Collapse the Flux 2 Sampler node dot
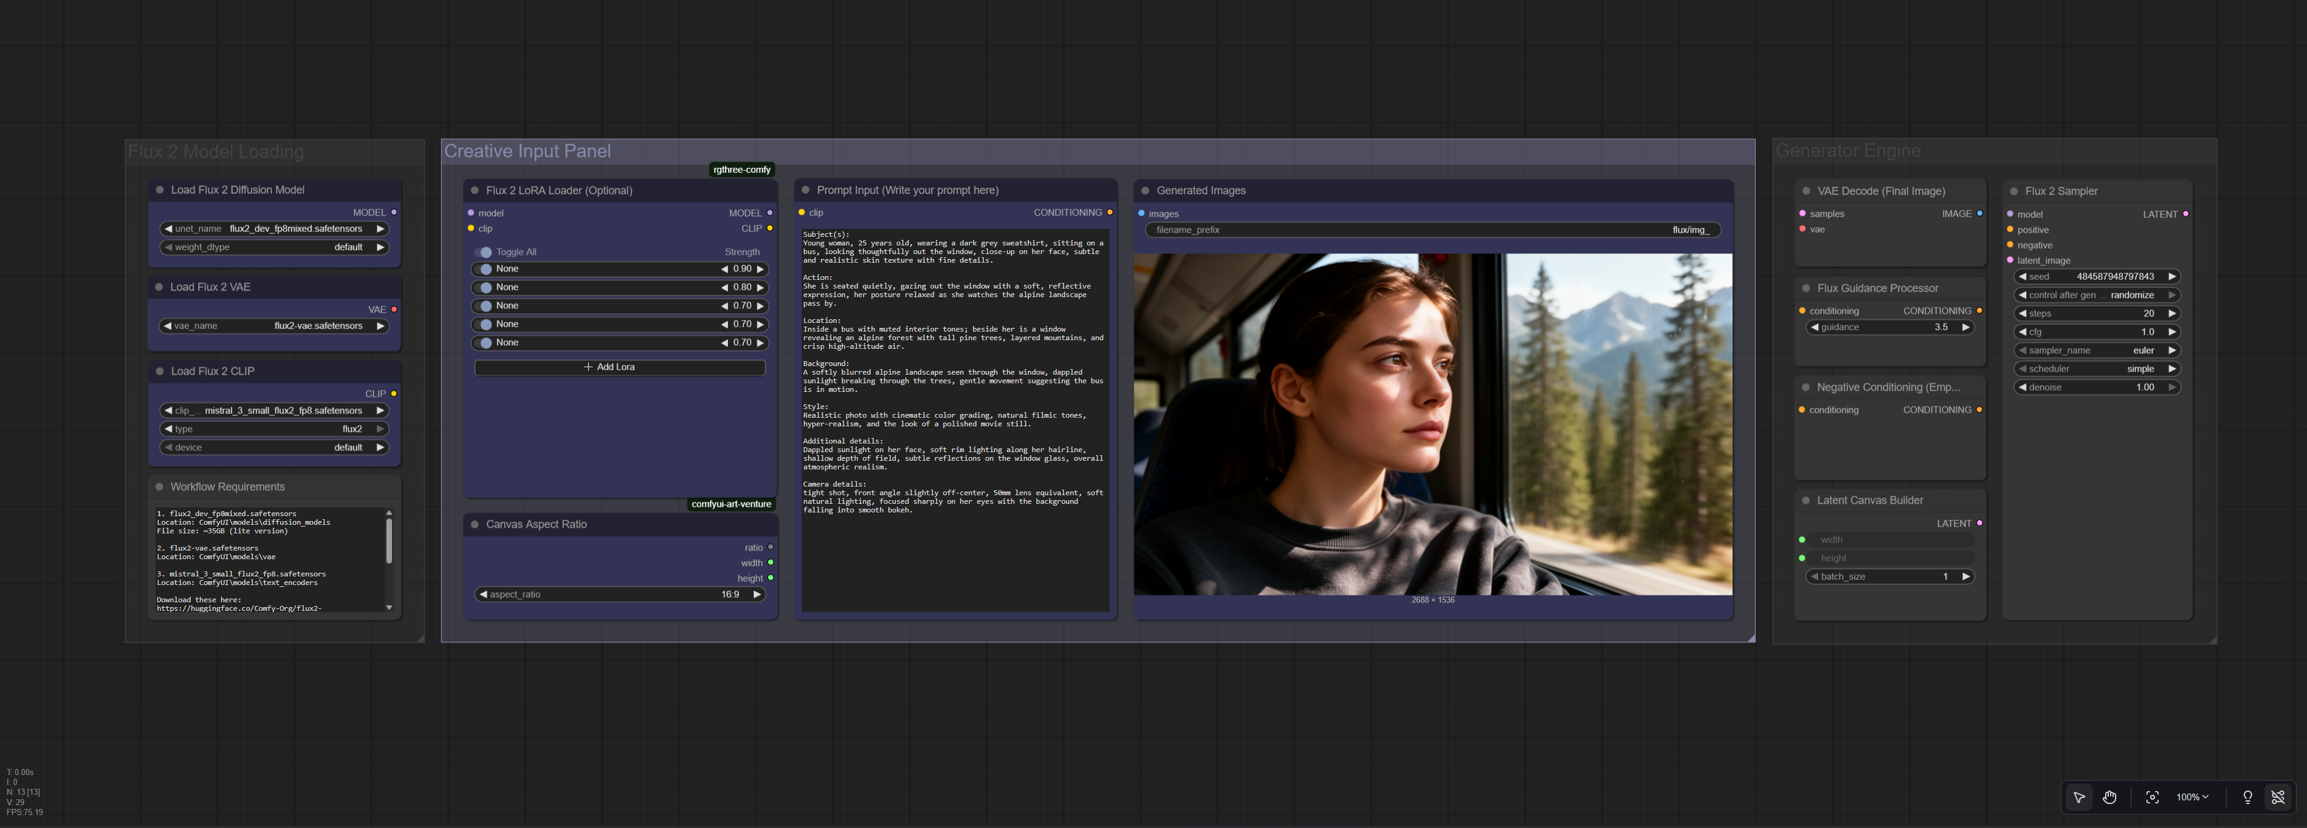This screenshot has width=2307, height=828. pos(2013,191)
